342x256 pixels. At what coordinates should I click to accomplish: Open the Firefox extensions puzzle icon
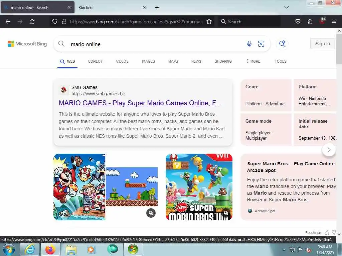tap(310, 21)
